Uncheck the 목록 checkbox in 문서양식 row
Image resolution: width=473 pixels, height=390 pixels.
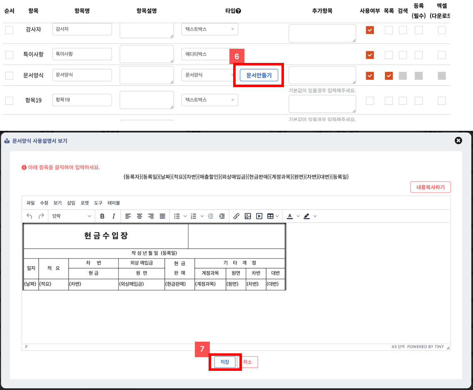(x=389, y=75)
